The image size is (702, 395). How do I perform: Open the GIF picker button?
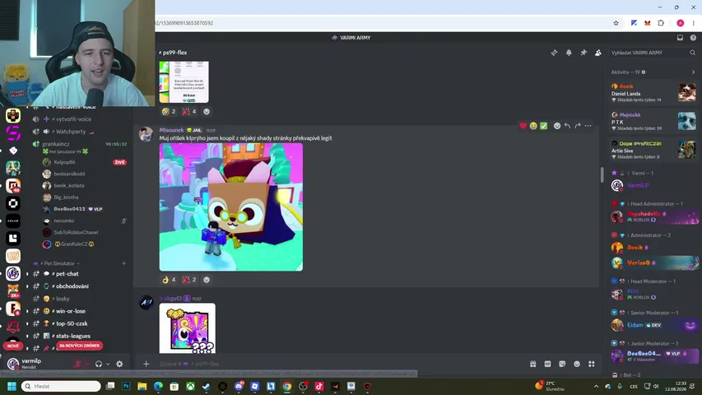(x=547, y=364)
